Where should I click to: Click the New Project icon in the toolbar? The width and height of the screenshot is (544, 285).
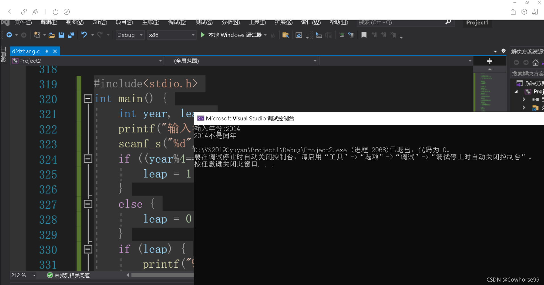tap(37, 35)
